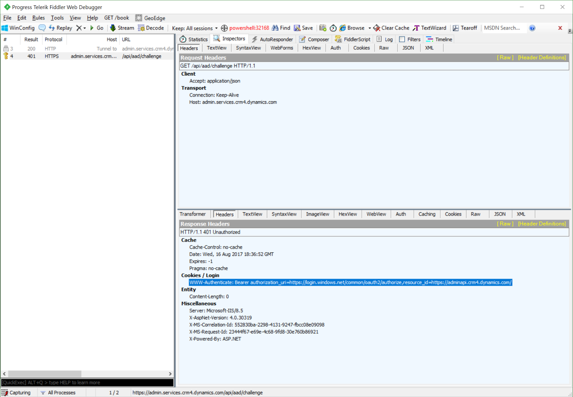
Task: Select response WebView tab
Action: [x=376, y=214]
